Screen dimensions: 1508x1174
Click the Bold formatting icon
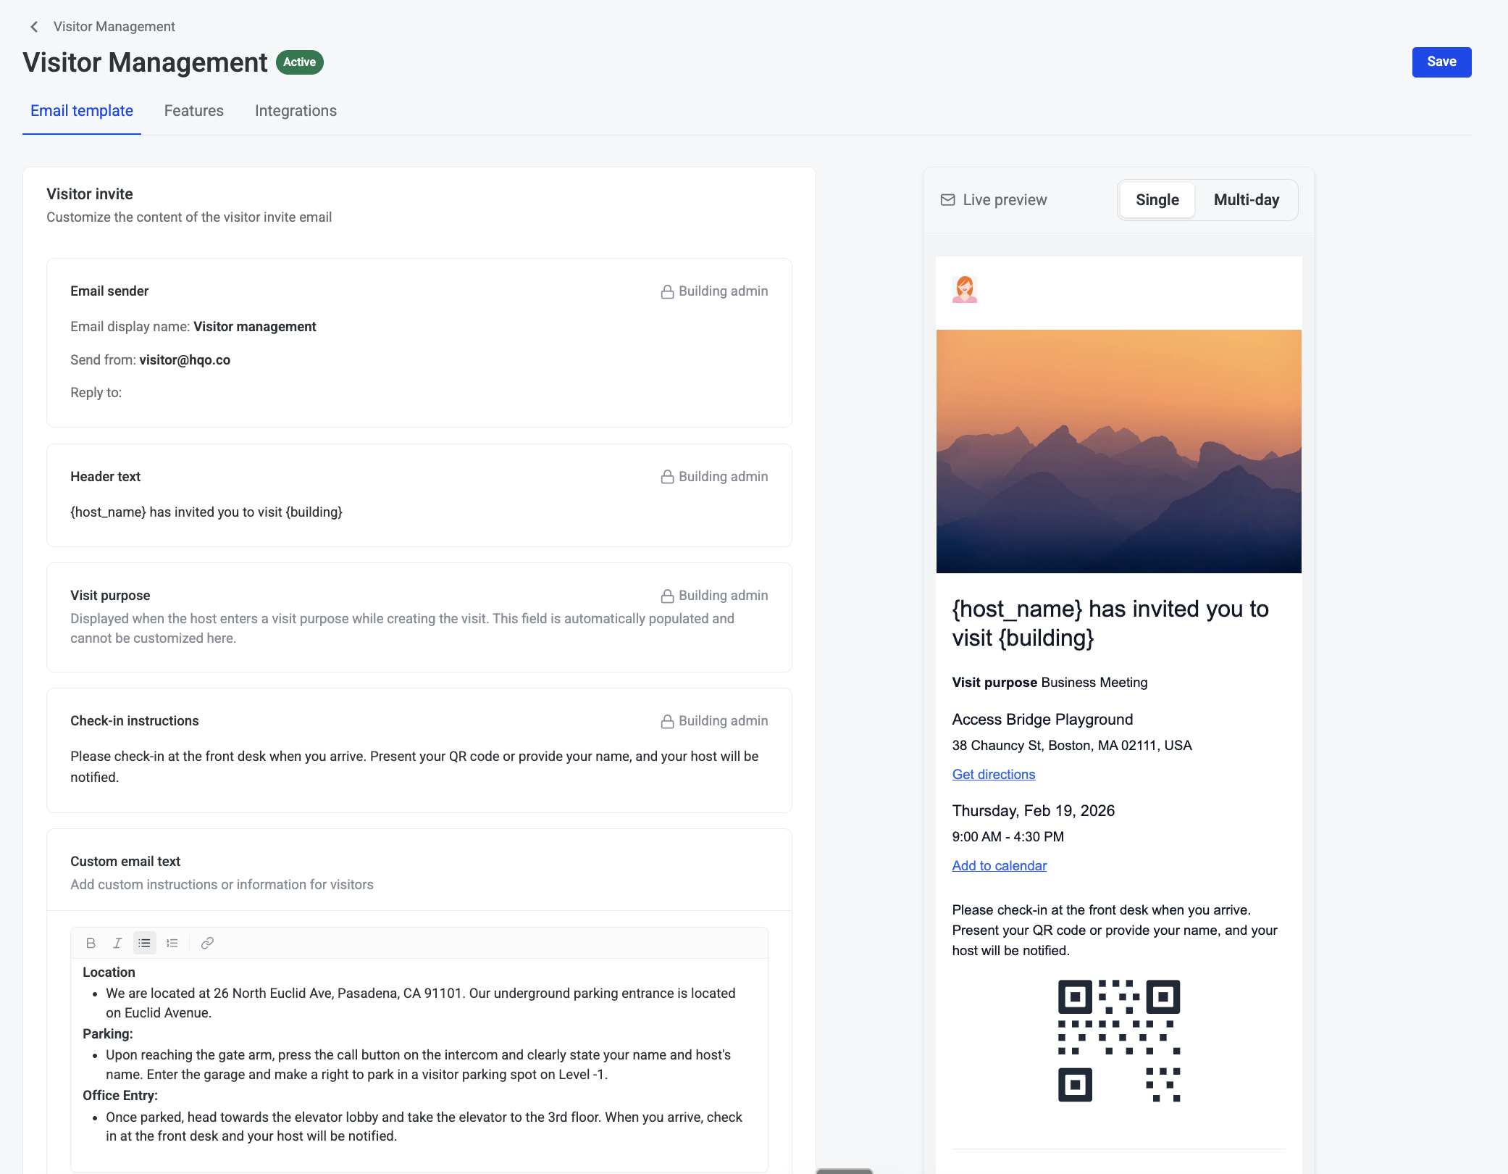point(91,943)
